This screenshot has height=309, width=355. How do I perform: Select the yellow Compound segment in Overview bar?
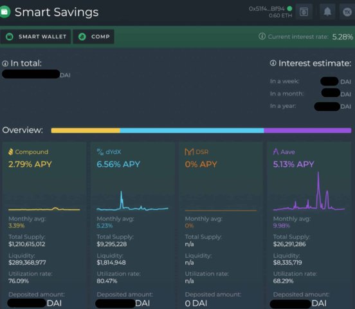(x=86, y=130)
